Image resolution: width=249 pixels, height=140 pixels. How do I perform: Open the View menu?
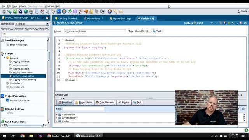tap(15, 6)
